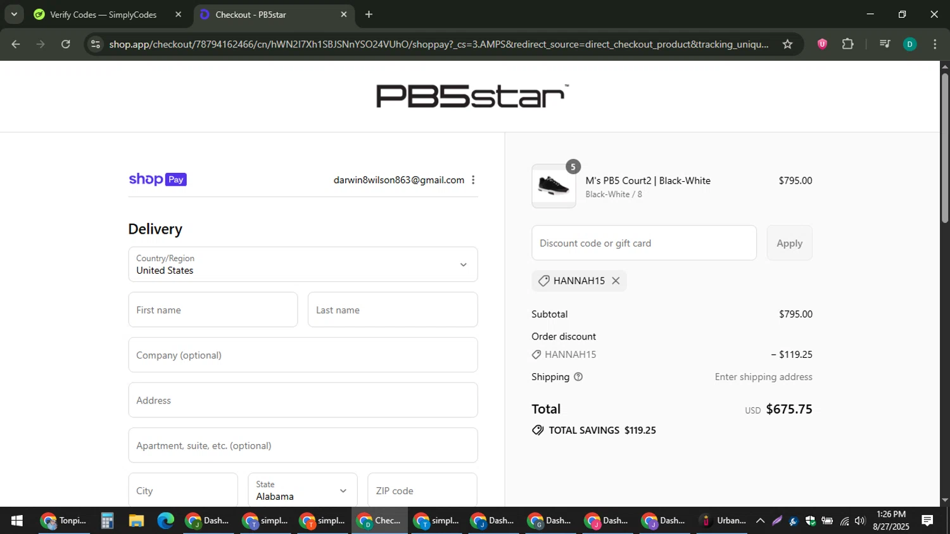950x534 pixels.
Task: Click the scrollbar down arrow
Action: point(945,500)
